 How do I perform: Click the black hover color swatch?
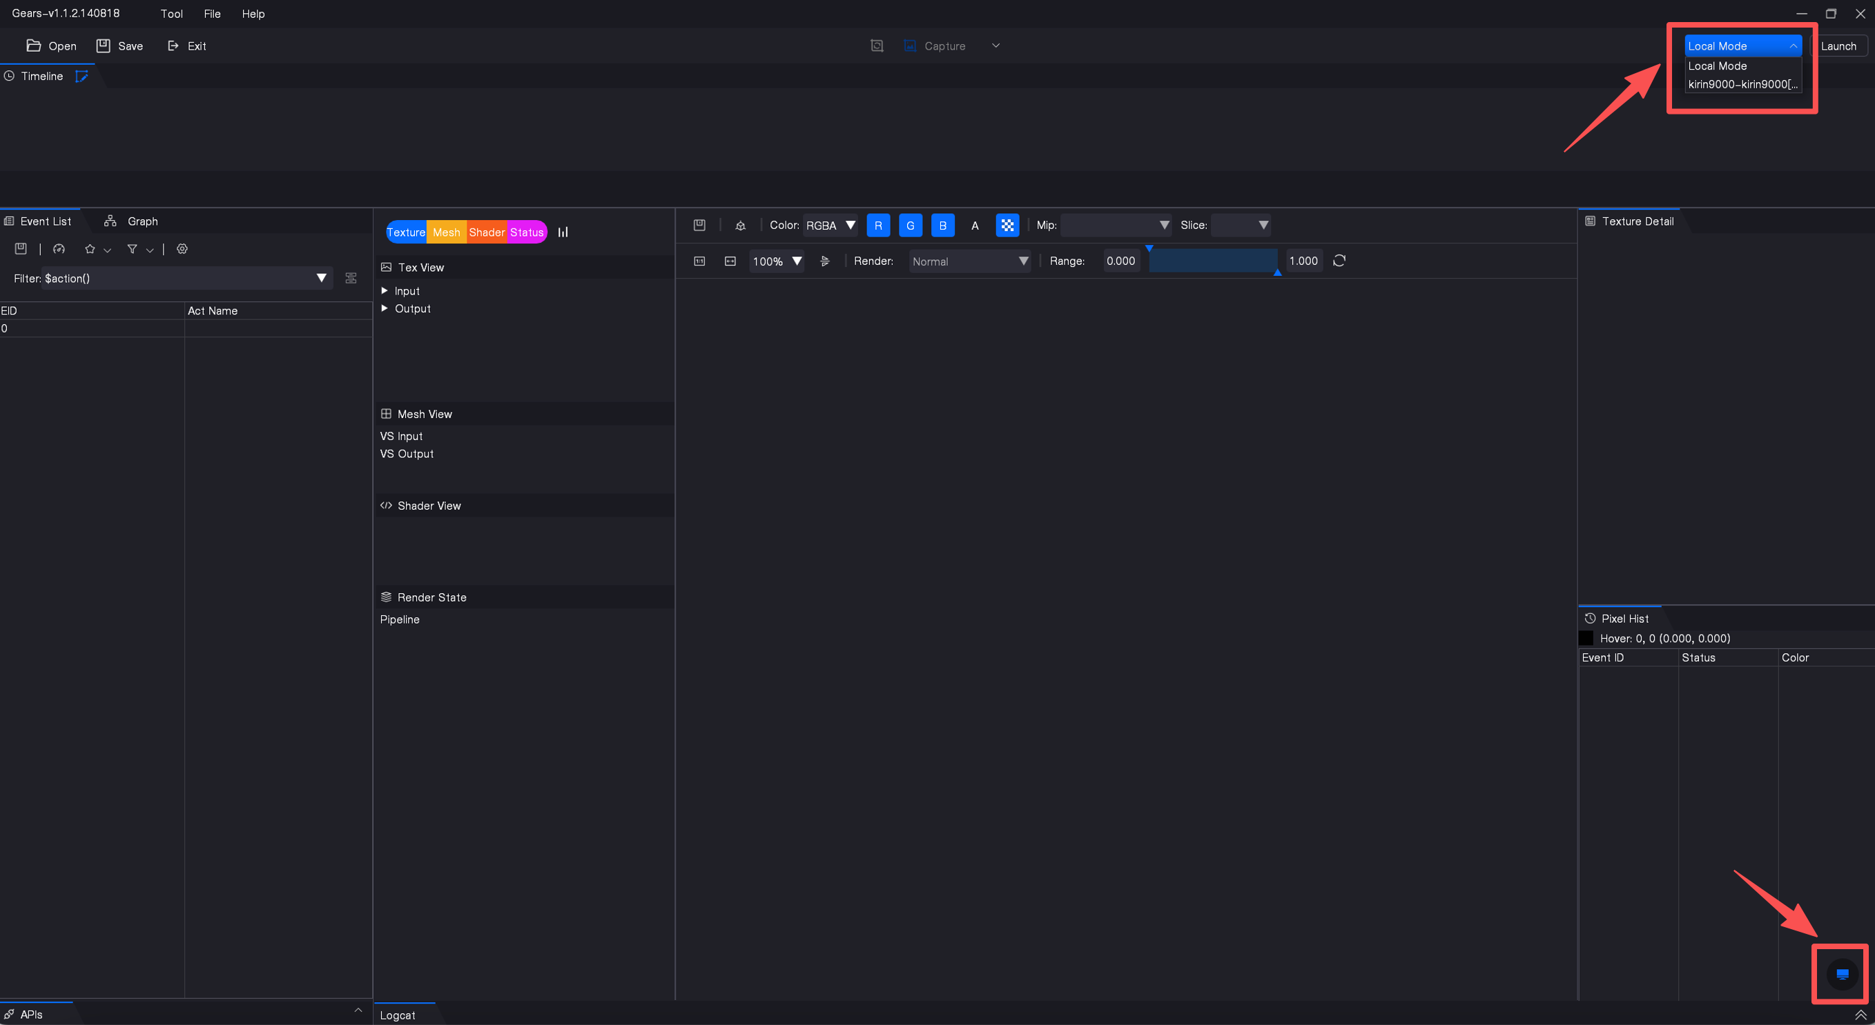[1586, 639]
